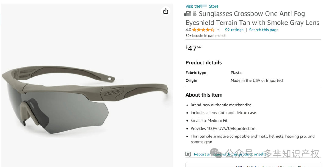
Task: Open the report issue speech bubble icon
Action: [x=188, y=154]
